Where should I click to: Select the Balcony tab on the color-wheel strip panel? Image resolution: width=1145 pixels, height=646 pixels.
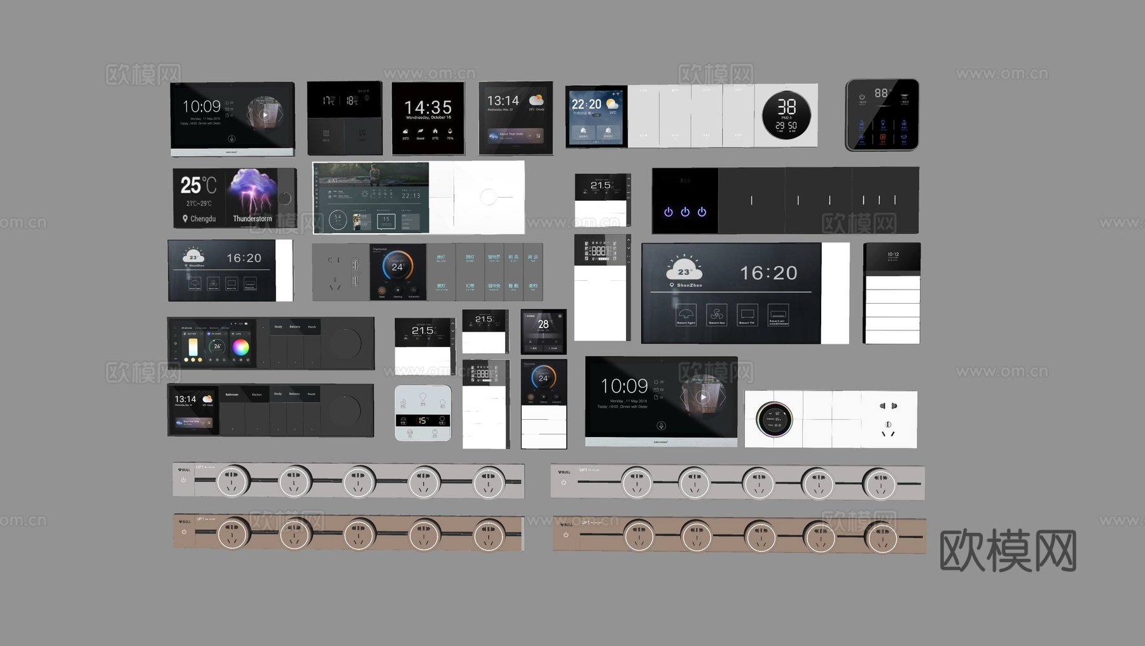point(295,327)
